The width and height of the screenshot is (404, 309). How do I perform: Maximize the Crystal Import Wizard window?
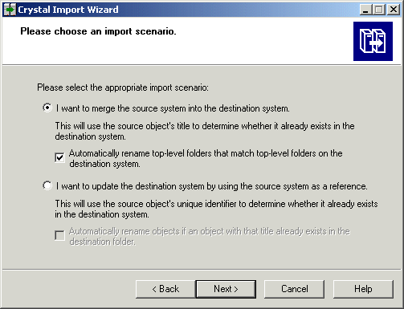379,10
